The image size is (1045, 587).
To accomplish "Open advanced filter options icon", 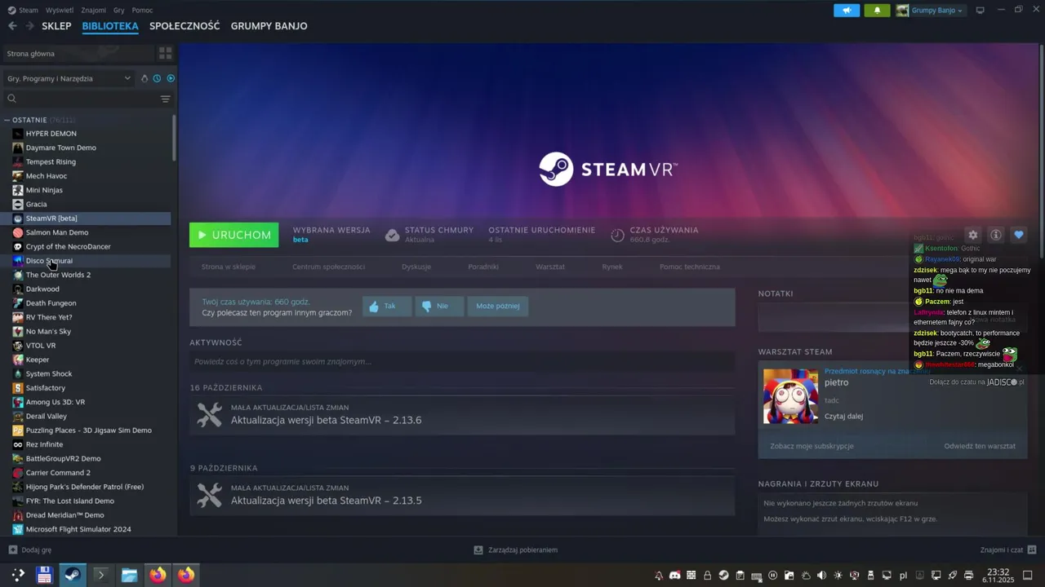I will pyautogui.click(x=165, y=99).
